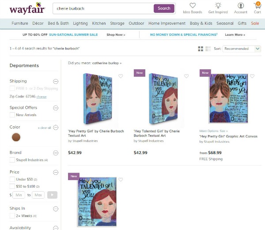The width and height of the screenshot is (265, 230).
Task: Collapse the Shipping filter section
Action: click(56, 81)
